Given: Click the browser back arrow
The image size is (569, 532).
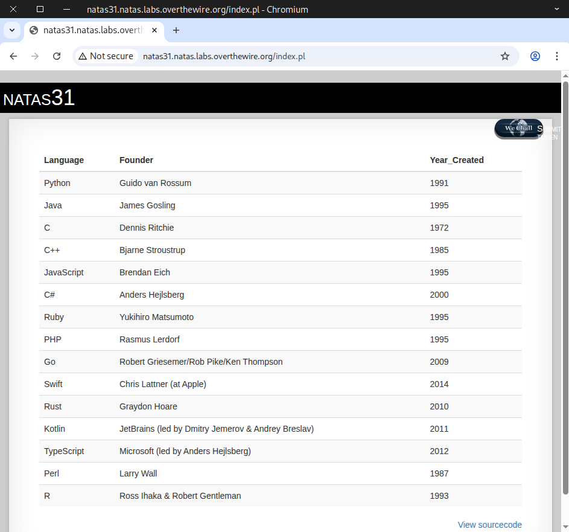Looking at the screenshot, I should click(x=13, y=56).
